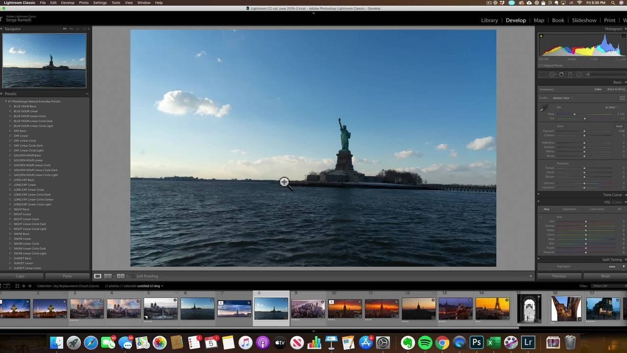This screenshot has height=353, width=627.
Task: Open System Preferences from the Dock
Action: 383,342
